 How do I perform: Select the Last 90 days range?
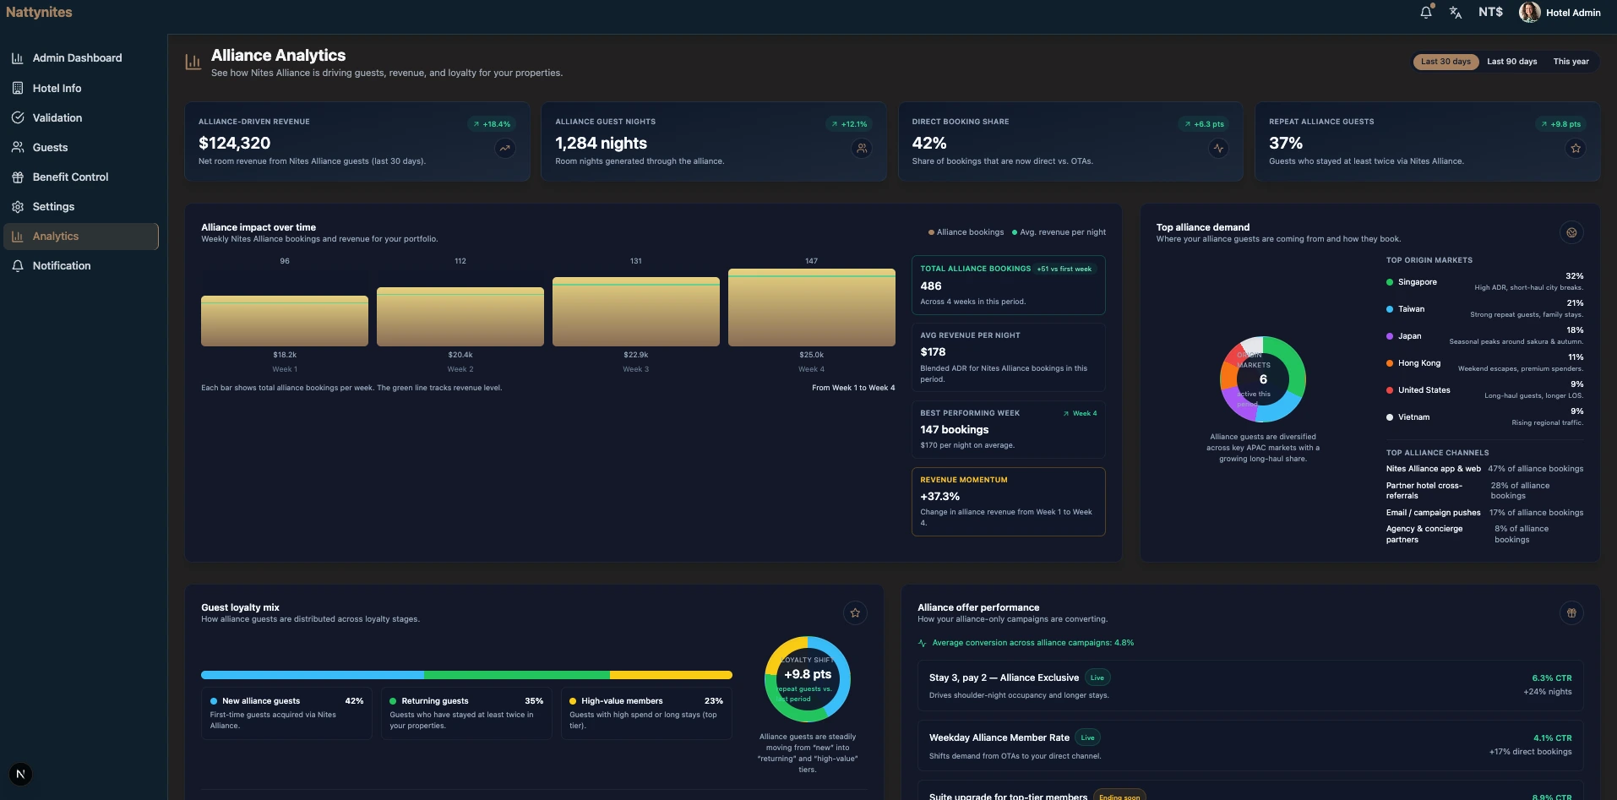(x=1511, y=61)
